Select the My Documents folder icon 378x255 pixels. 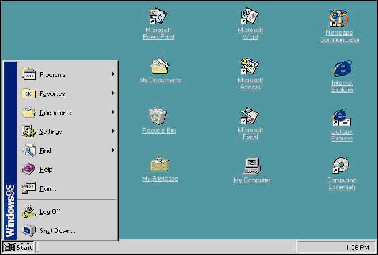pyautogui.click(x=159, y=66)
